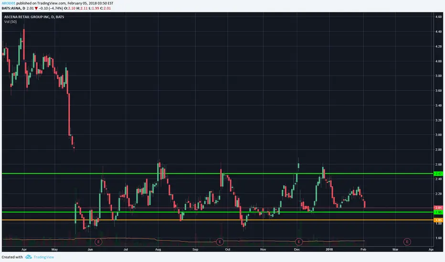This screenshot has height=262, width=445.
Task: Click the Vol (50) indicator label
Action: point(11,21)
